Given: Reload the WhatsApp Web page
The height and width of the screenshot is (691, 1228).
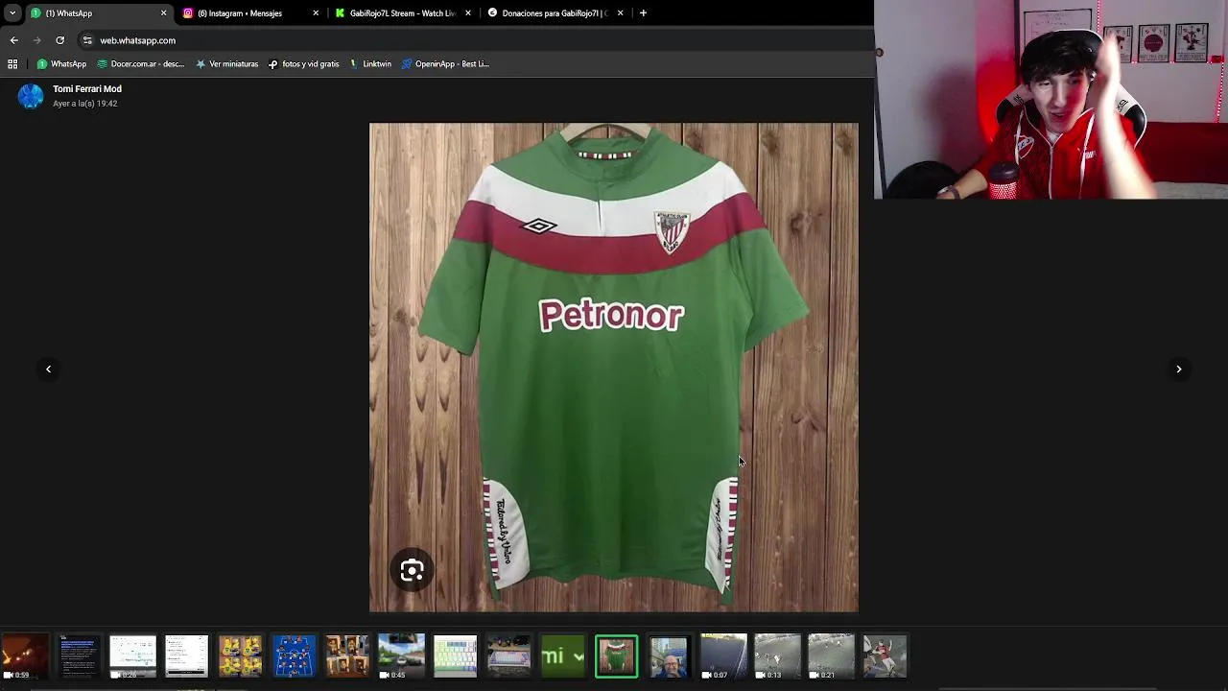Looking at the screenshot, I should click(59, 40).
